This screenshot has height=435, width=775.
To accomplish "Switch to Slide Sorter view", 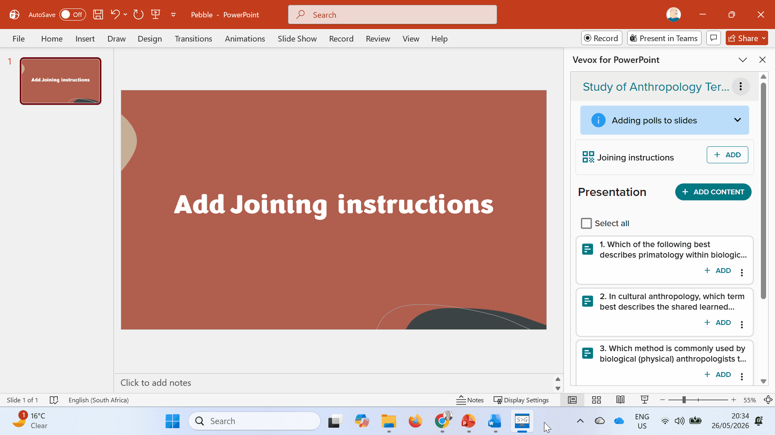I will click(x=596, y=400).
